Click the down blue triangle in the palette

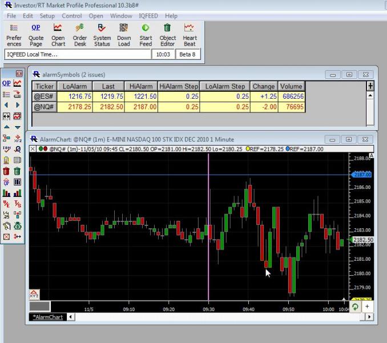(x=17, y=127)
